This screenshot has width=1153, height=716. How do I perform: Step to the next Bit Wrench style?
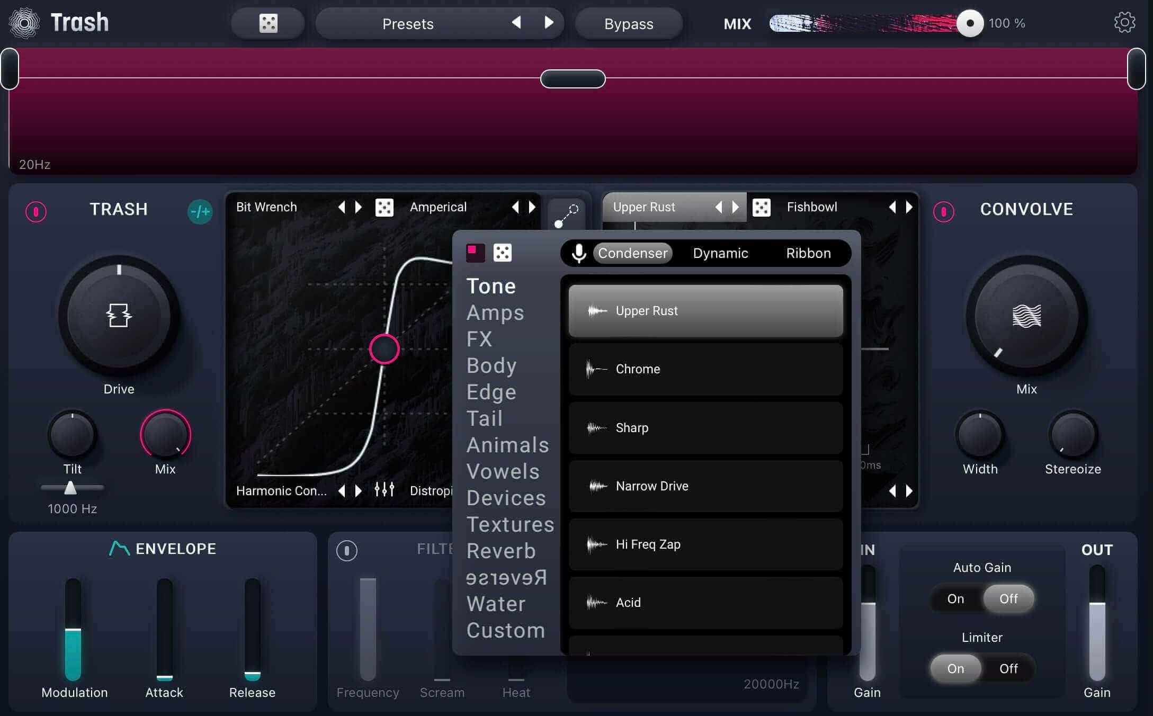tap(359, 207)
